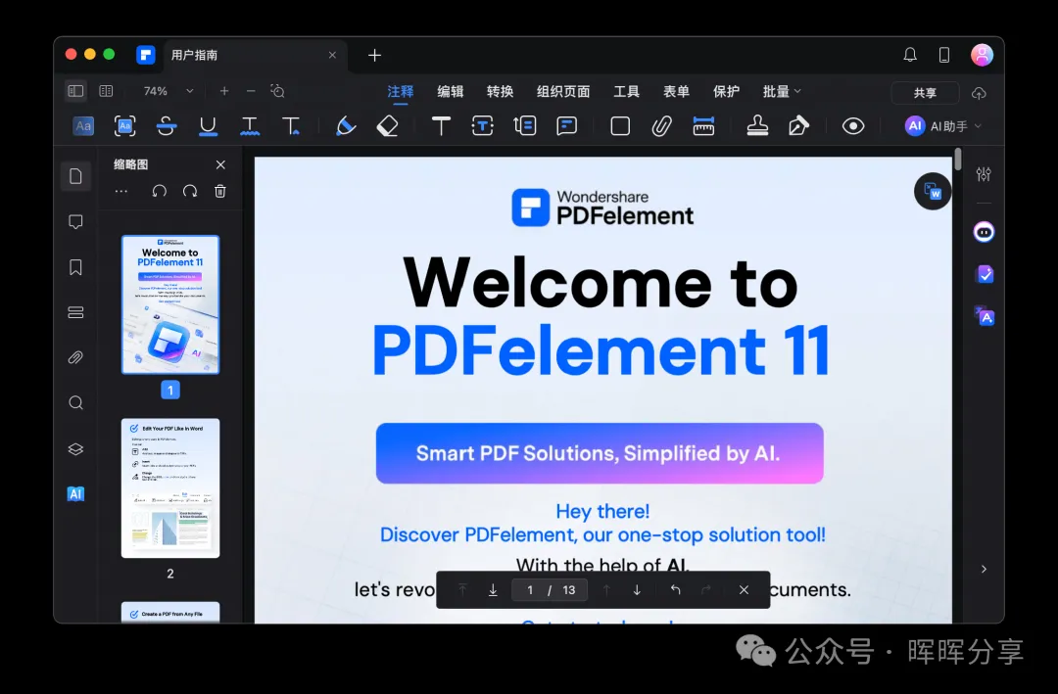Toggle annotation visibility eye icon
Image resolution: width=1058 pixels, height=694 pixels.
(x=853, y=126)
